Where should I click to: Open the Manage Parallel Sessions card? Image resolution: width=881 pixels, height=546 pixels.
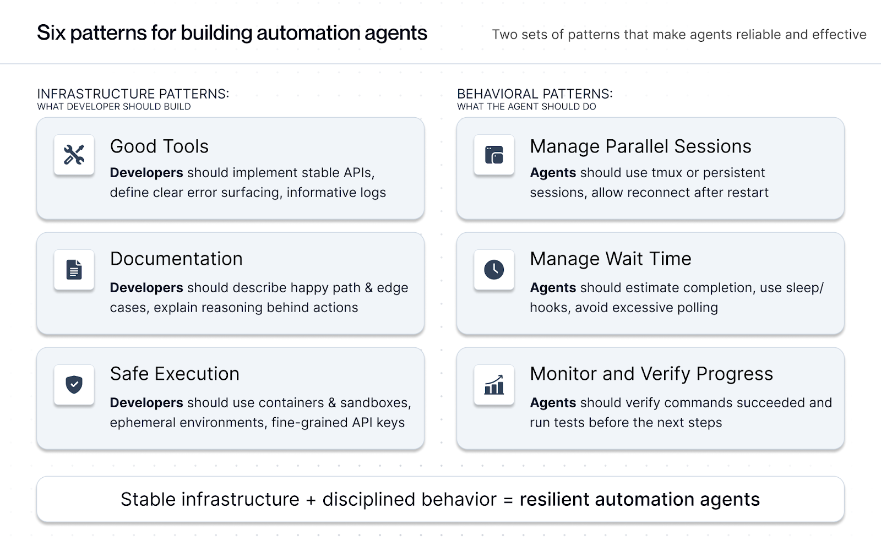651,168
